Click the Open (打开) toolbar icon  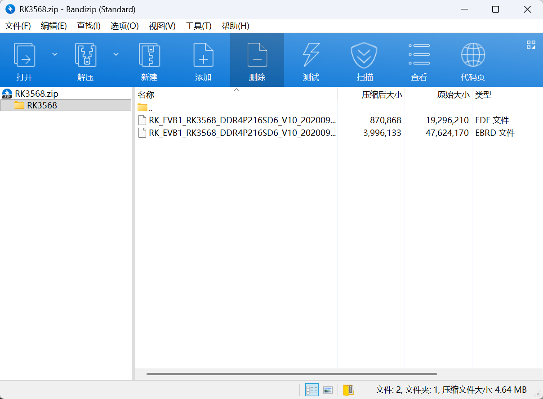point(24,55)
